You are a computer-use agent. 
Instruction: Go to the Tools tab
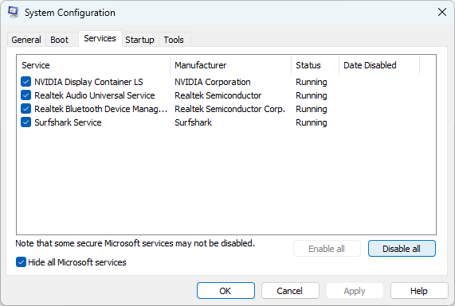coord(174,40)
